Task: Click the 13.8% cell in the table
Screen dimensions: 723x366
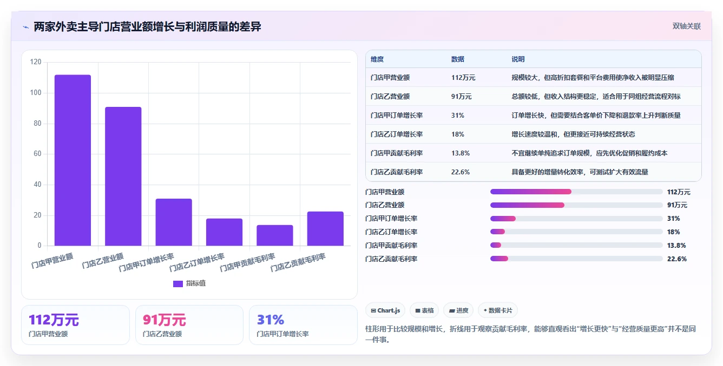Action: click(x=460, y=153)
